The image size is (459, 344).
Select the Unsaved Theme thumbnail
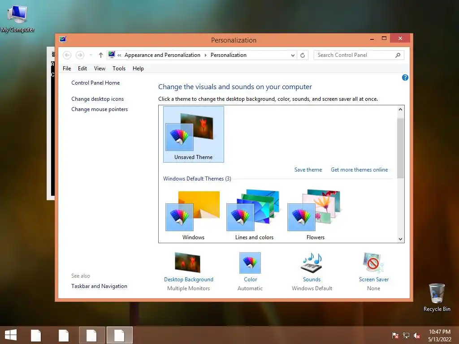(194, 134)
